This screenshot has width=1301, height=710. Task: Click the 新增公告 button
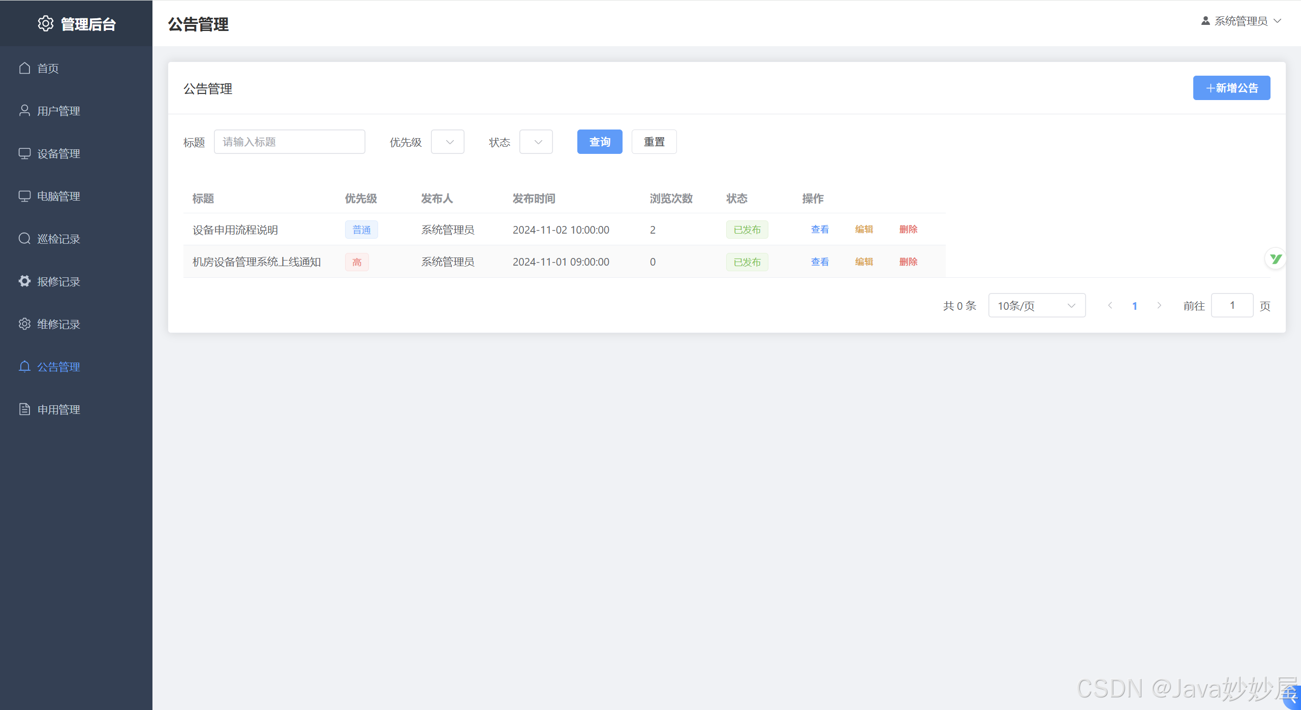(x=1231, y=88)
